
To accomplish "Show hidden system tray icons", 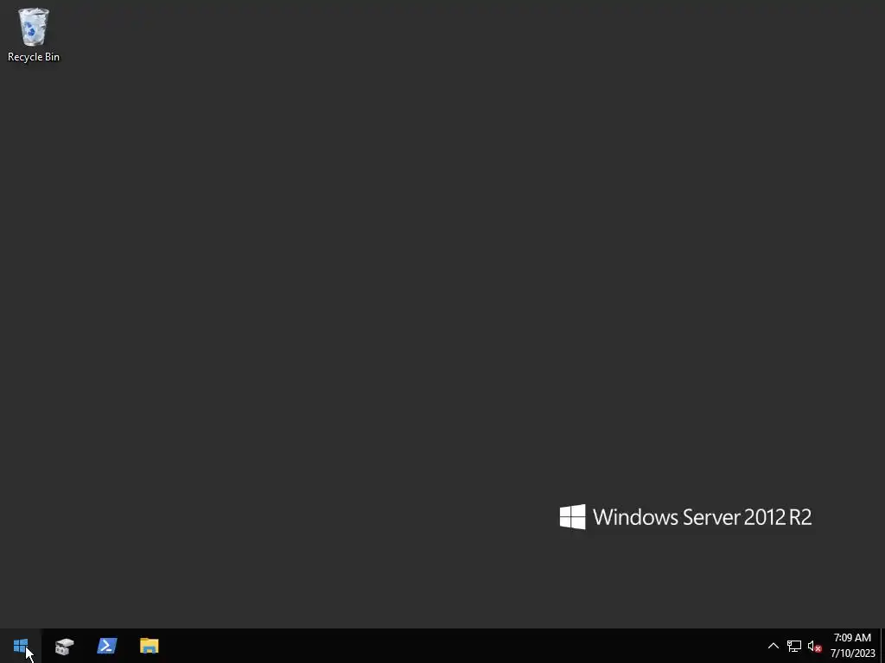I will [x=774, y=646].
